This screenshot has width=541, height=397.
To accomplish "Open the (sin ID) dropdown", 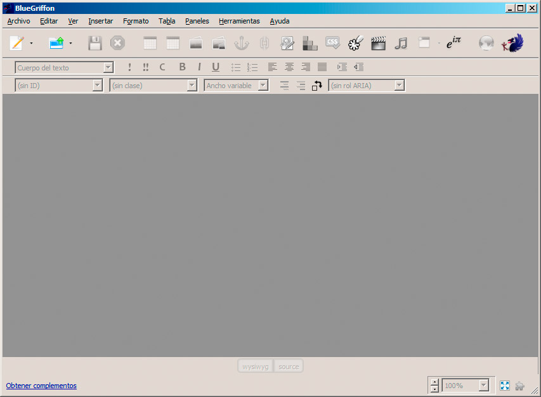I will tap(58, 86).
